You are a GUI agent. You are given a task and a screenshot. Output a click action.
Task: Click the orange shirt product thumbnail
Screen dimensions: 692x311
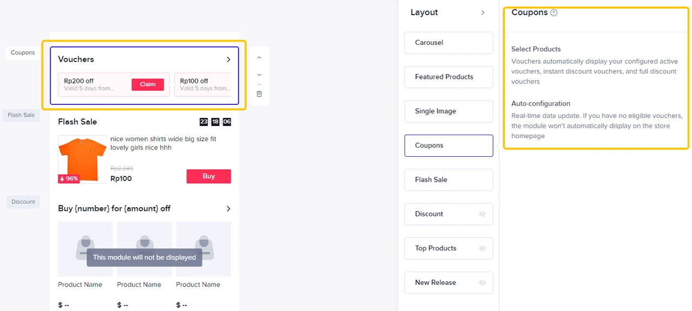coord(82,159)
